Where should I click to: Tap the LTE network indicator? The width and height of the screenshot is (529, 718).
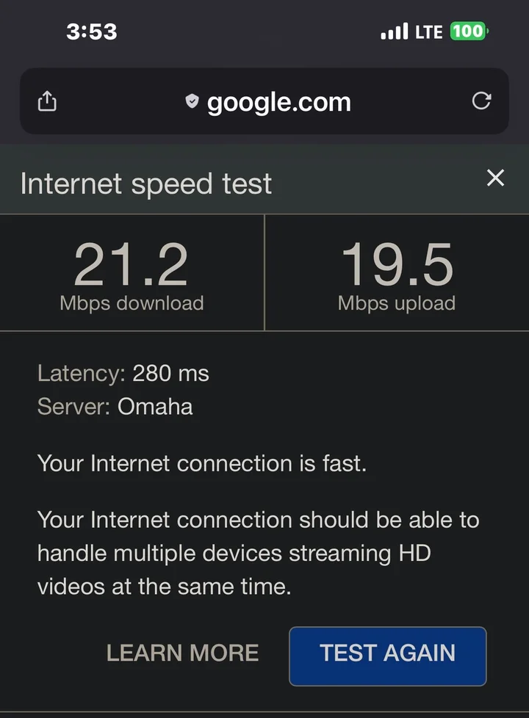429,32
